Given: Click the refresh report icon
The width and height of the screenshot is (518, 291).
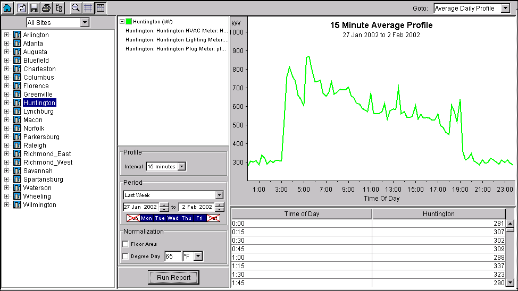Looking at the screenshot, I should (22, 8).
